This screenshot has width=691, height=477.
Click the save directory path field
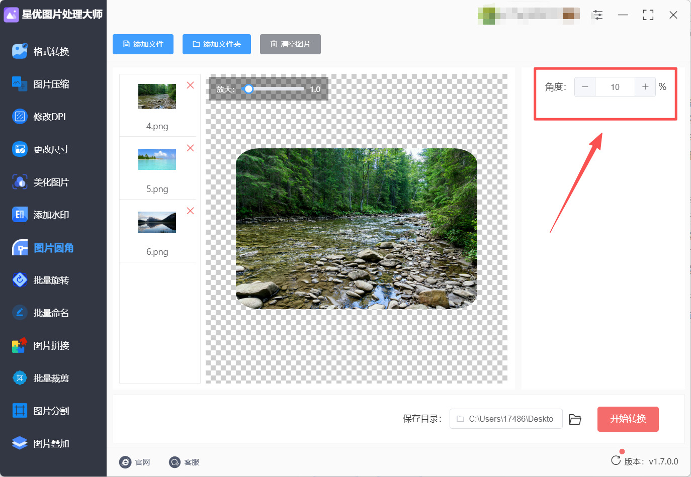pyautogui.click(x=506, y=419)
